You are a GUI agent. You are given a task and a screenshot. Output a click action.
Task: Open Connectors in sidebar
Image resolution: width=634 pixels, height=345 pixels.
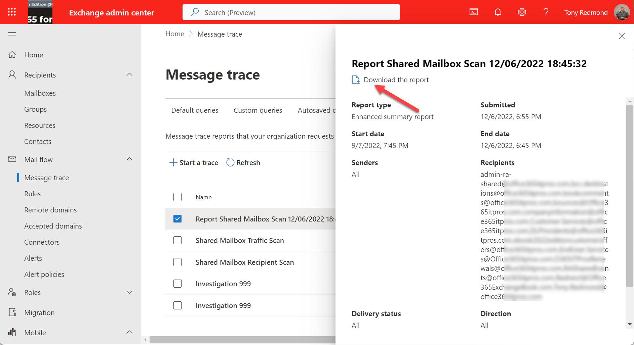(42, 242)
